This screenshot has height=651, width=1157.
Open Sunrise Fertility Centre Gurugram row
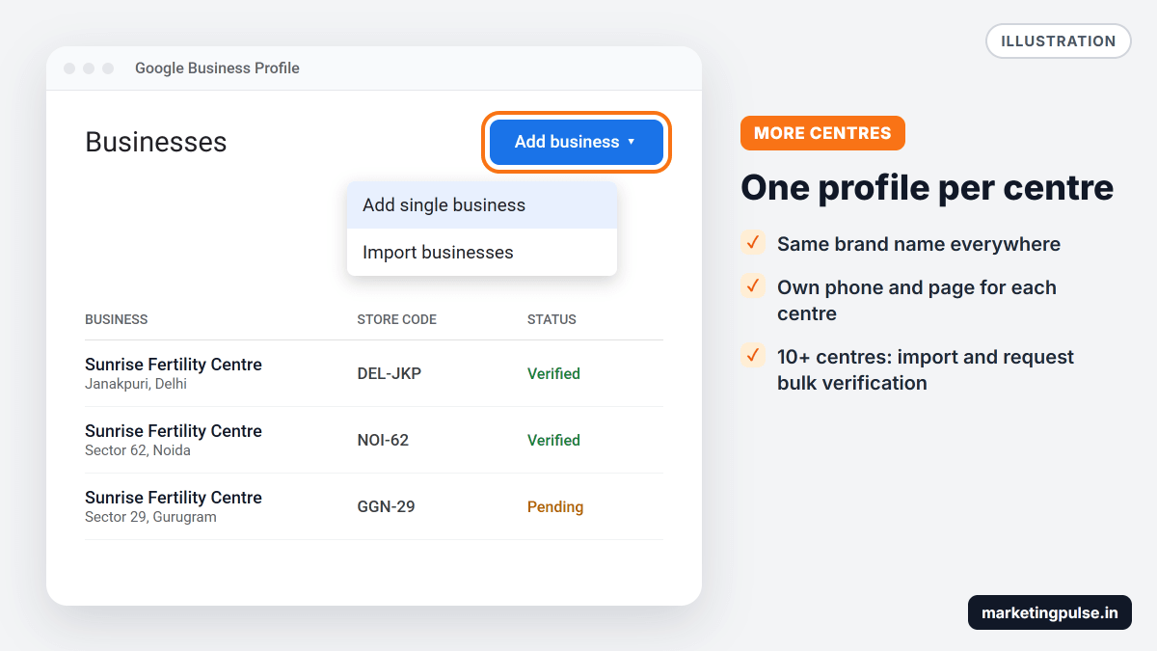pos(374,506)
